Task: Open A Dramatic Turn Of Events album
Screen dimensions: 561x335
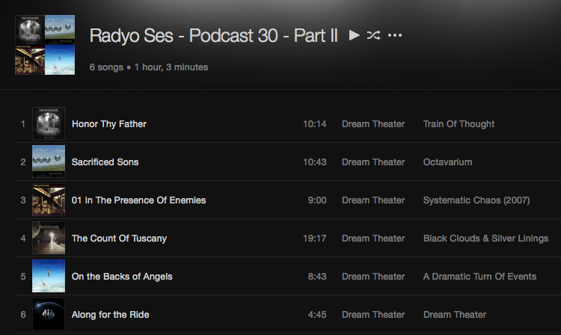Action: click(479, 277)
